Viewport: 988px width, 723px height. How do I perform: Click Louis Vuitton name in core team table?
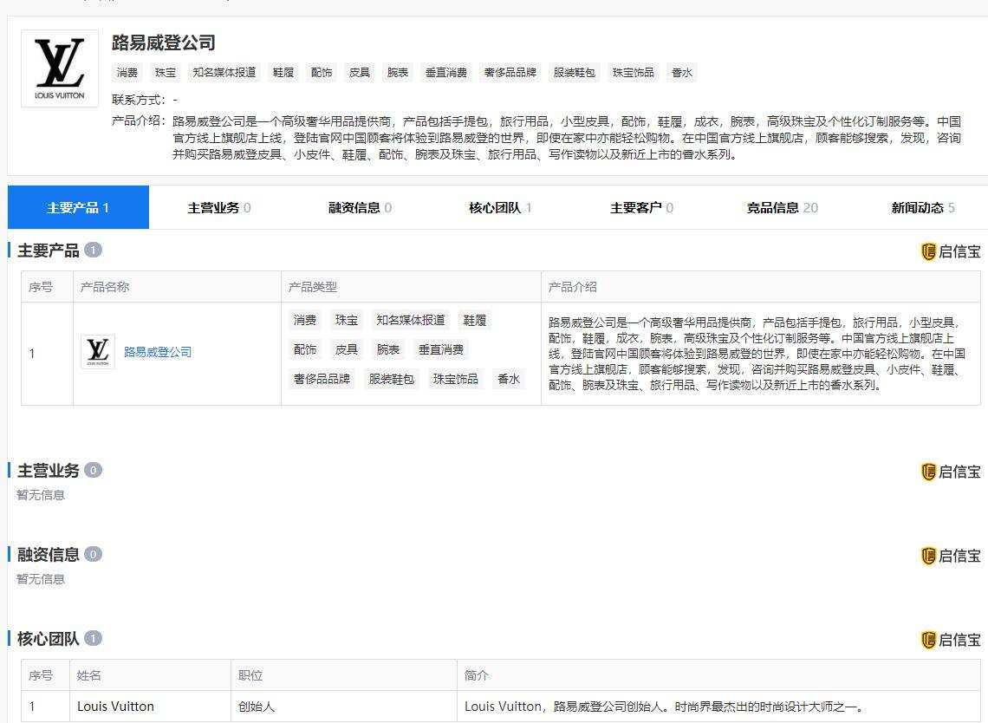click(115, 707)
